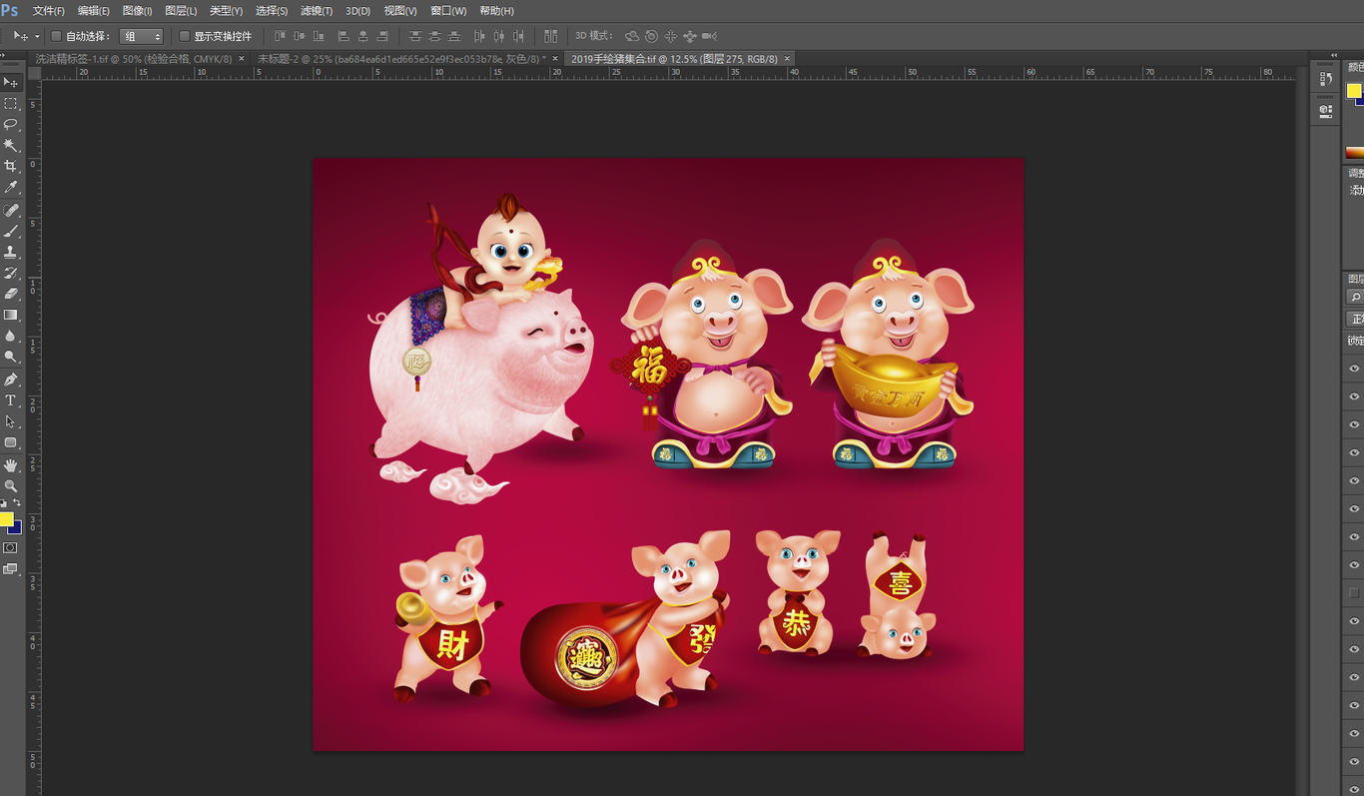Open the 窗口(W) menu
The width and height of the screenshot is (1364, 796).
(x=448, y=11)
